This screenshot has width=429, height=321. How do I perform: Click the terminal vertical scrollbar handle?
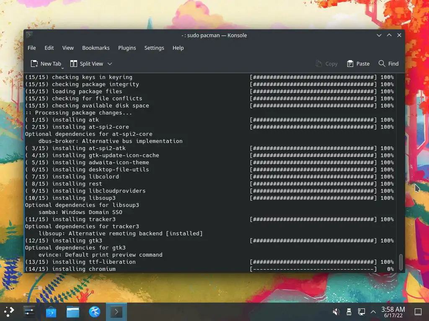[401, 262]
